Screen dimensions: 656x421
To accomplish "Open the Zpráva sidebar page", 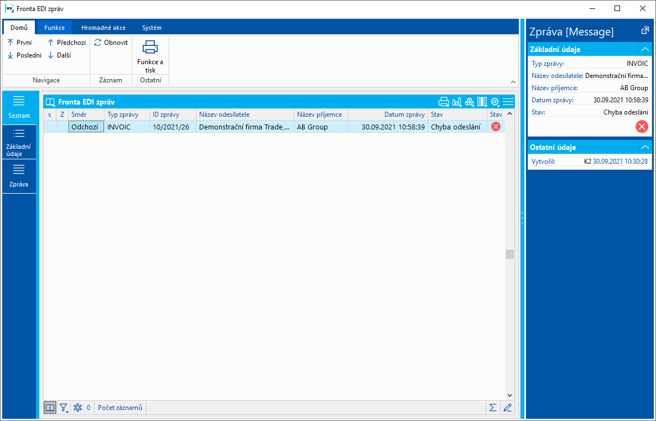I will [x=19, y=176].
